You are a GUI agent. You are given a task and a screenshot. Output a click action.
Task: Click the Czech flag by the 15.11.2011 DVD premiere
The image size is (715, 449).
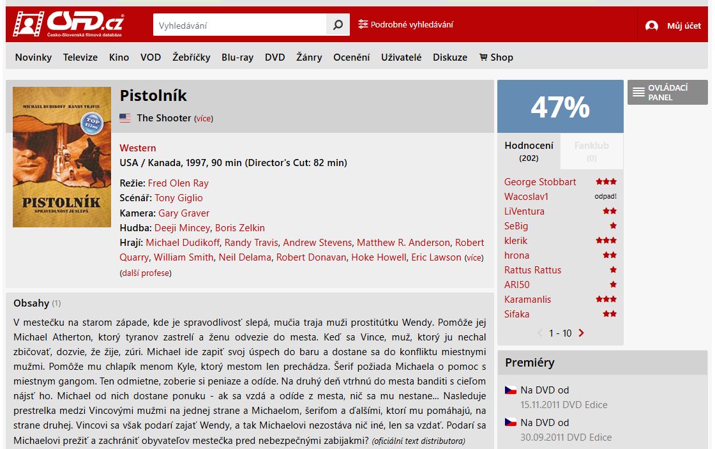click(x=511, y=390)
